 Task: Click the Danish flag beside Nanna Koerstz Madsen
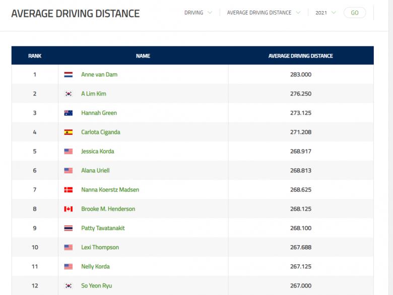click(x=69, y=190)
